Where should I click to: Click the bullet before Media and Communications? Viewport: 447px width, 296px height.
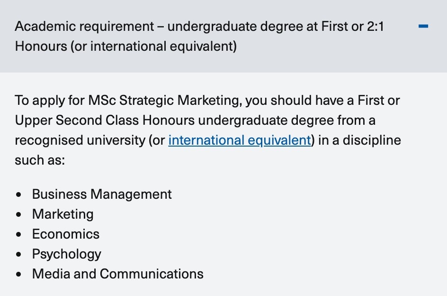[19, 274]
